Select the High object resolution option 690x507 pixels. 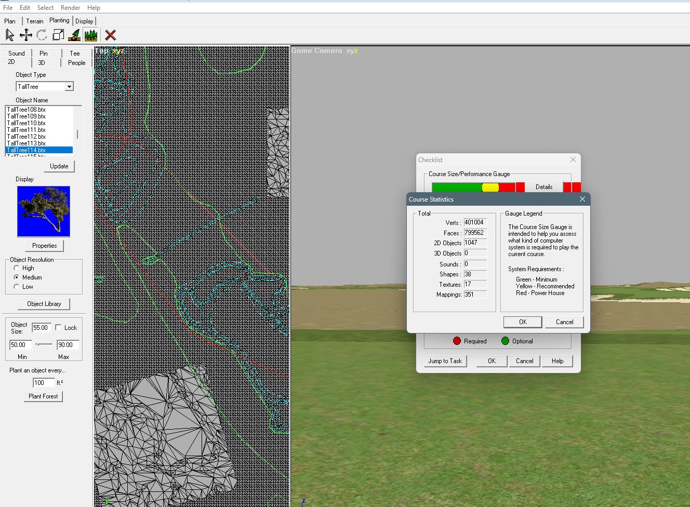coord(16,268)
